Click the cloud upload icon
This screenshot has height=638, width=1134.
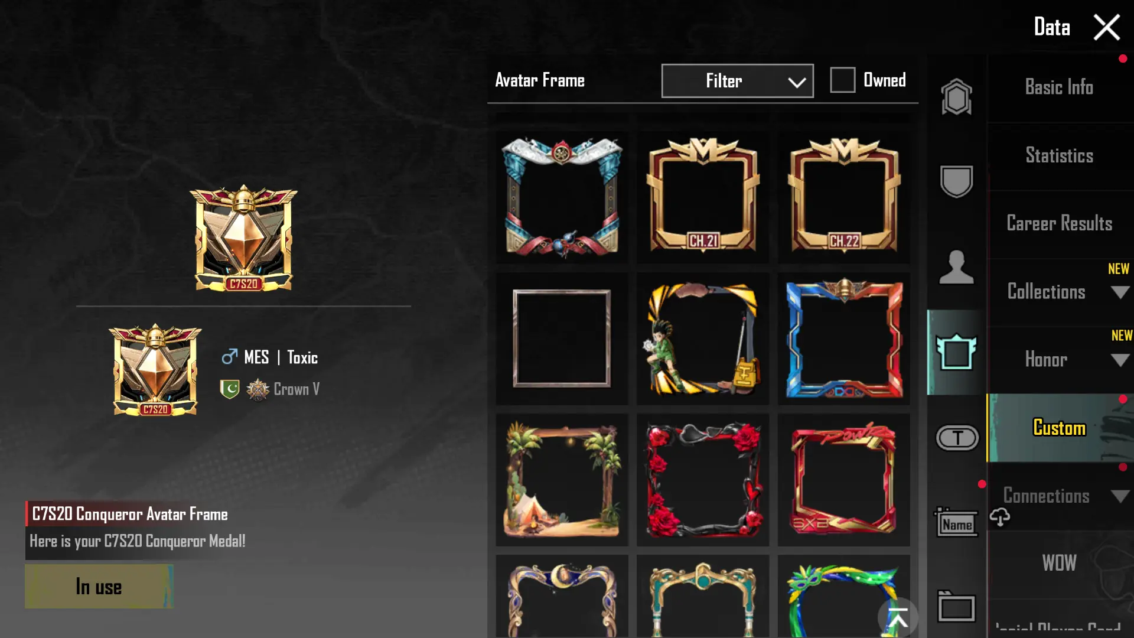coord(1000,517)
